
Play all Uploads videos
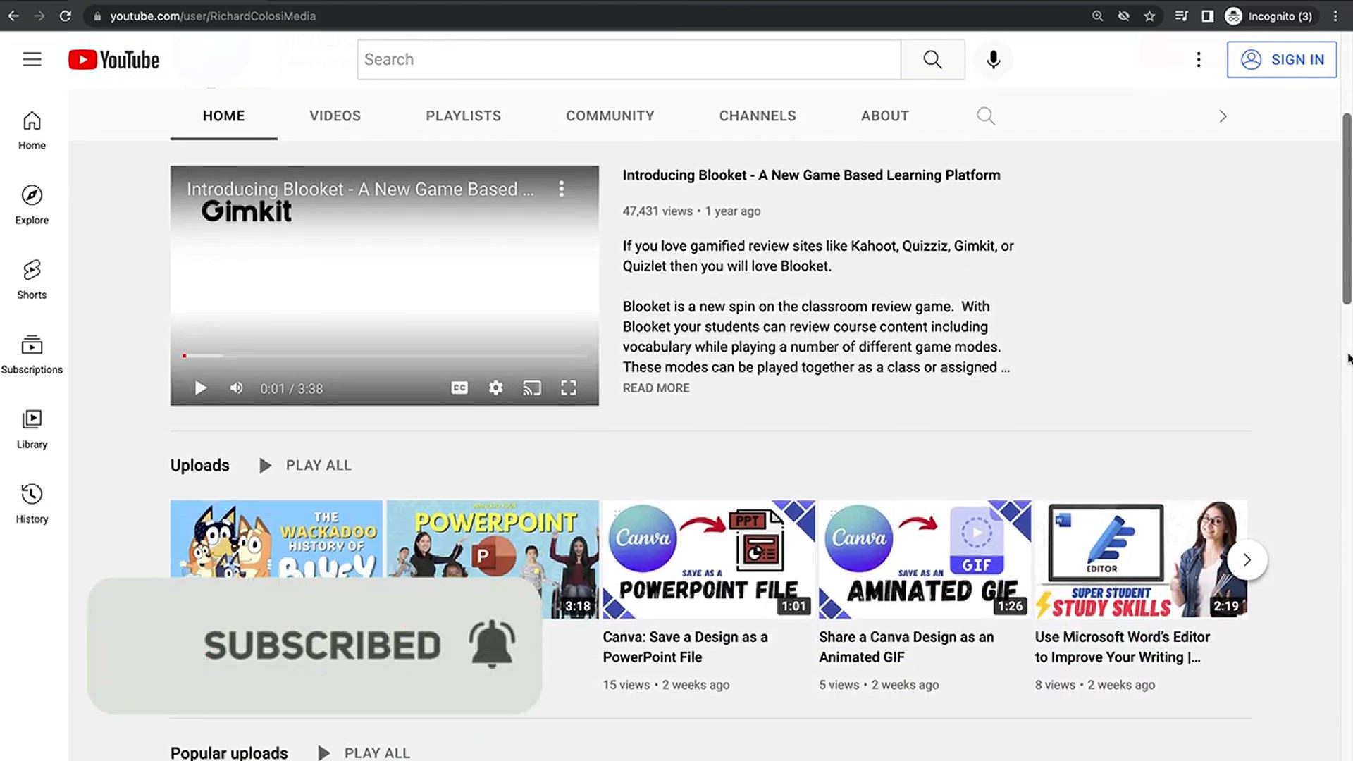point(306,465)
